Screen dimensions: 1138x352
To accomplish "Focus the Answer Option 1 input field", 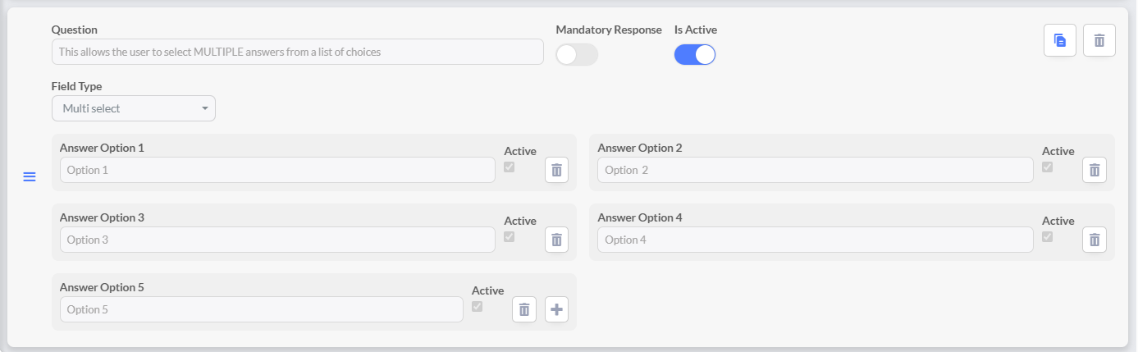I will point(277,170).
